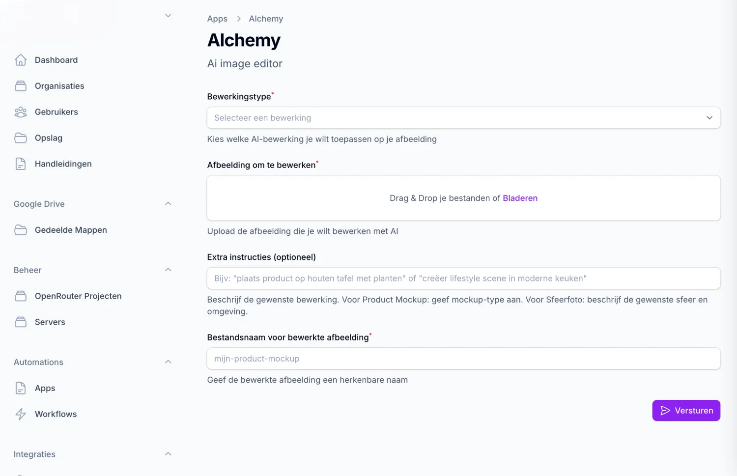The width and height of the screenshot is (737, 476).
Task: Click the Servers sidebar icon
Action: pos(21,322)
